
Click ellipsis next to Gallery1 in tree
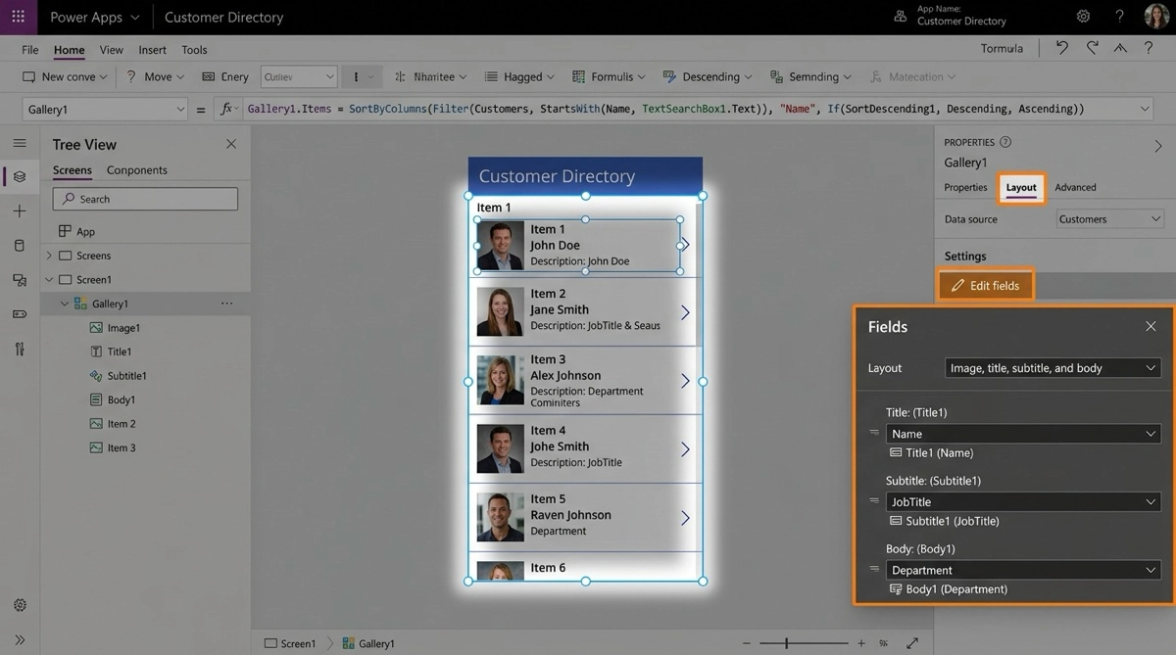(227, 304)
